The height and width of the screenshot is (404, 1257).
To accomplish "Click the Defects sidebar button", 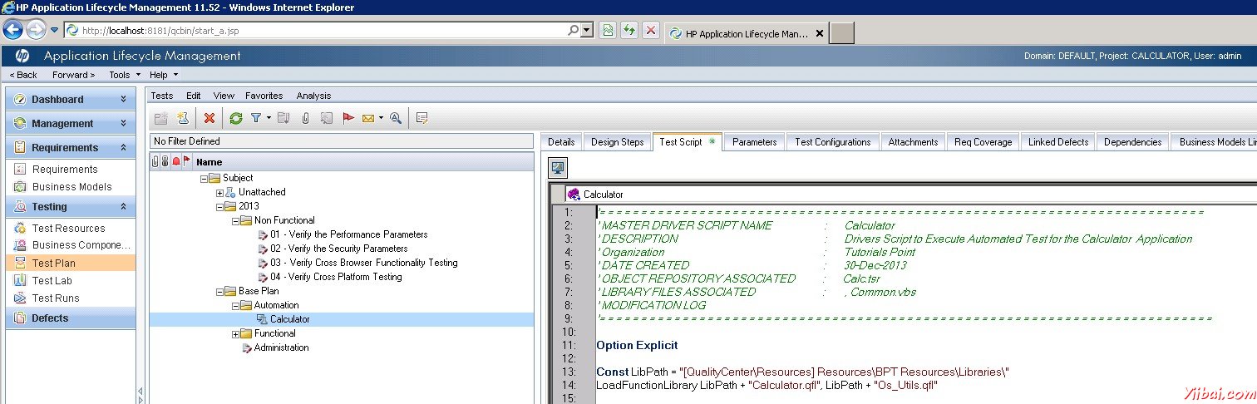I will [50, 318].
